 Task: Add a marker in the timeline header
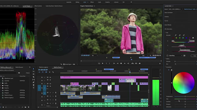(x=50, y=72)
